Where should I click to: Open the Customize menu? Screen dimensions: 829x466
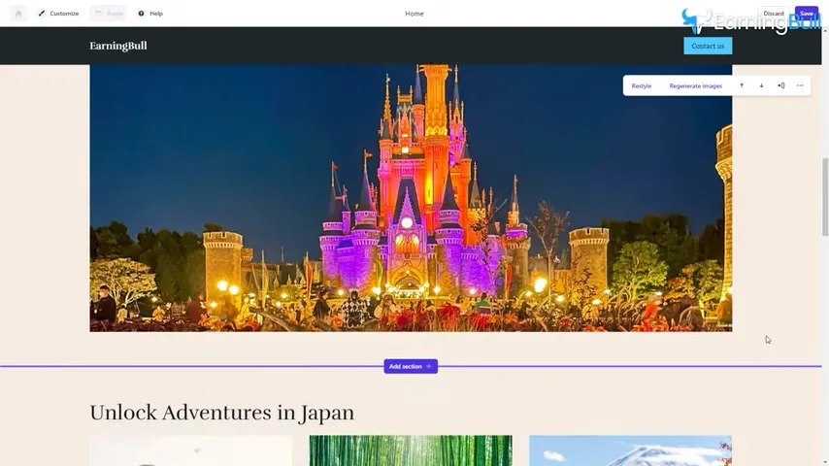pyautogui.click(x=58, y=14)
